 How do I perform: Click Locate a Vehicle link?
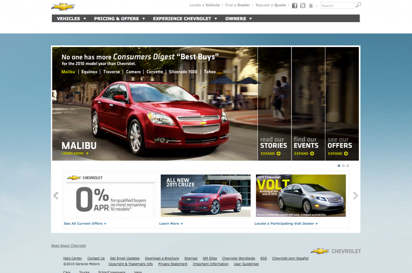click(204, 5)
